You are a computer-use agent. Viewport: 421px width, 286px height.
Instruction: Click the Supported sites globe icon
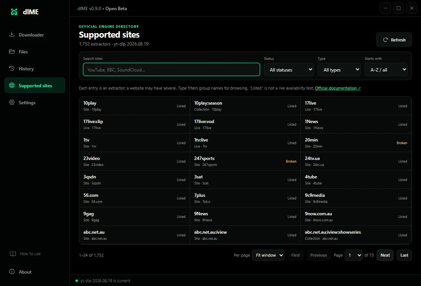tap(12, 85)
